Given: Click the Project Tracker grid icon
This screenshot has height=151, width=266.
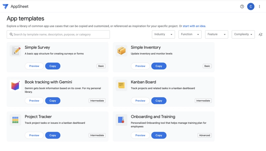Looking at the screenshot, I should [15, 120].
